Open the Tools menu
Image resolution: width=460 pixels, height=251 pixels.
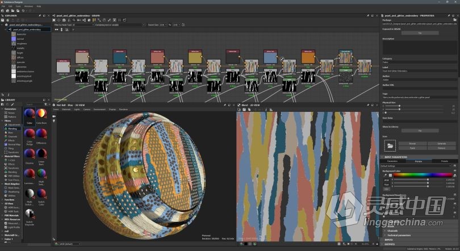point(18,6)
